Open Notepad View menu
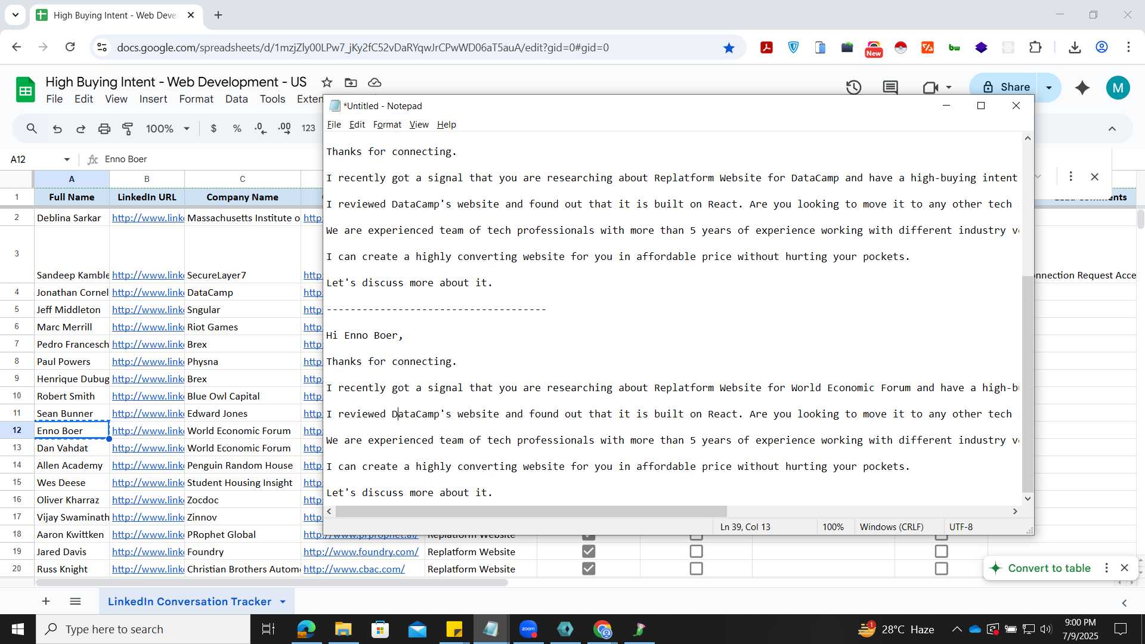The width and height of the screenshot is (1145, 644). pyautogui.click(x=419, y=125)
